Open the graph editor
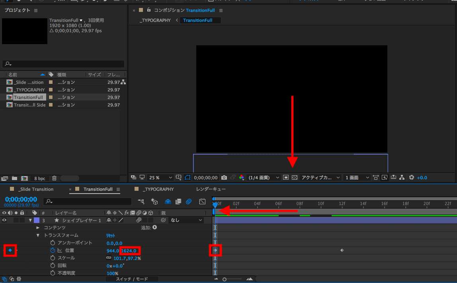Image resolution: width=457 pixels, height=283 pixels. point(202,202)
